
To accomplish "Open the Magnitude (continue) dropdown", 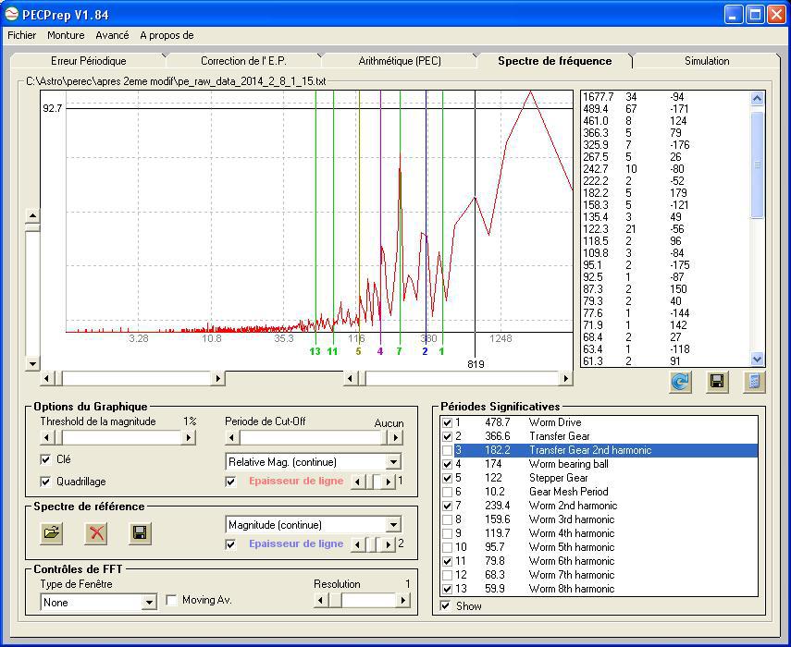I will click(x=393, y=525).
